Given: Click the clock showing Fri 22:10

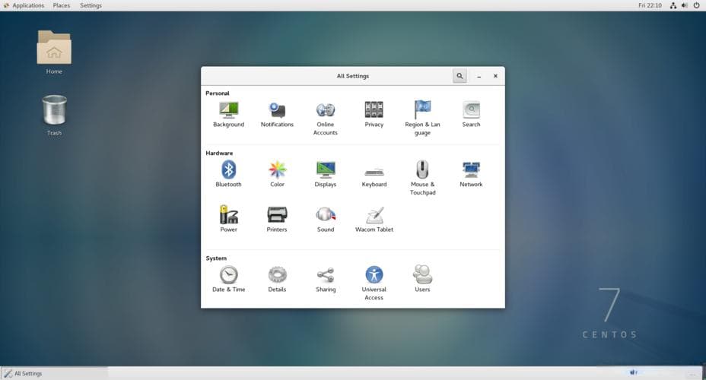Looking at the screenshot, I should pos(650,5).
